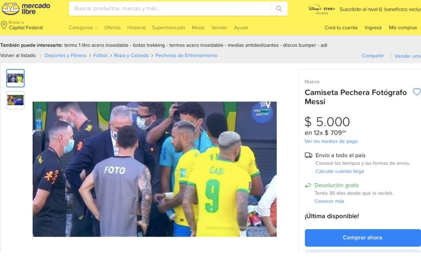The width and height of the screenshot is (421, 262).
Task: Open the Supermercado menu item
Action: pos(169,28)
